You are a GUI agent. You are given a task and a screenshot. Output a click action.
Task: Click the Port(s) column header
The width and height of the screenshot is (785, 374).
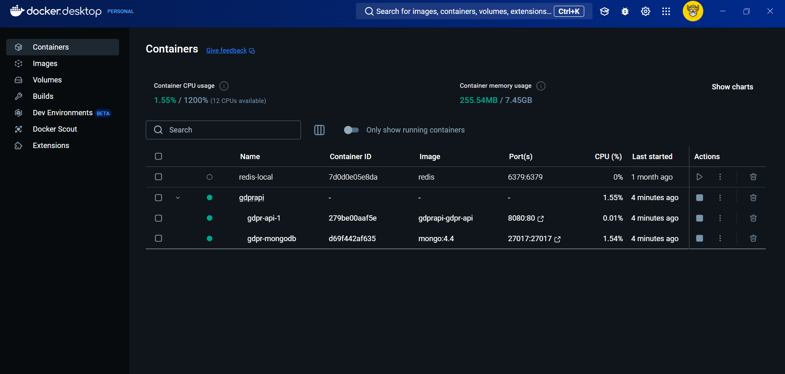pyautogui.click(x=521, y=157)
